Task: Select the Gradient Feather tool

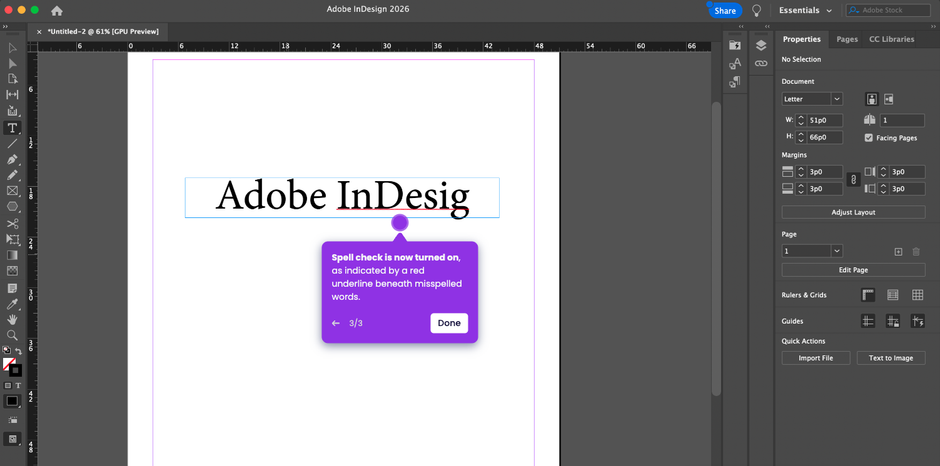Action: click(12, 271)
